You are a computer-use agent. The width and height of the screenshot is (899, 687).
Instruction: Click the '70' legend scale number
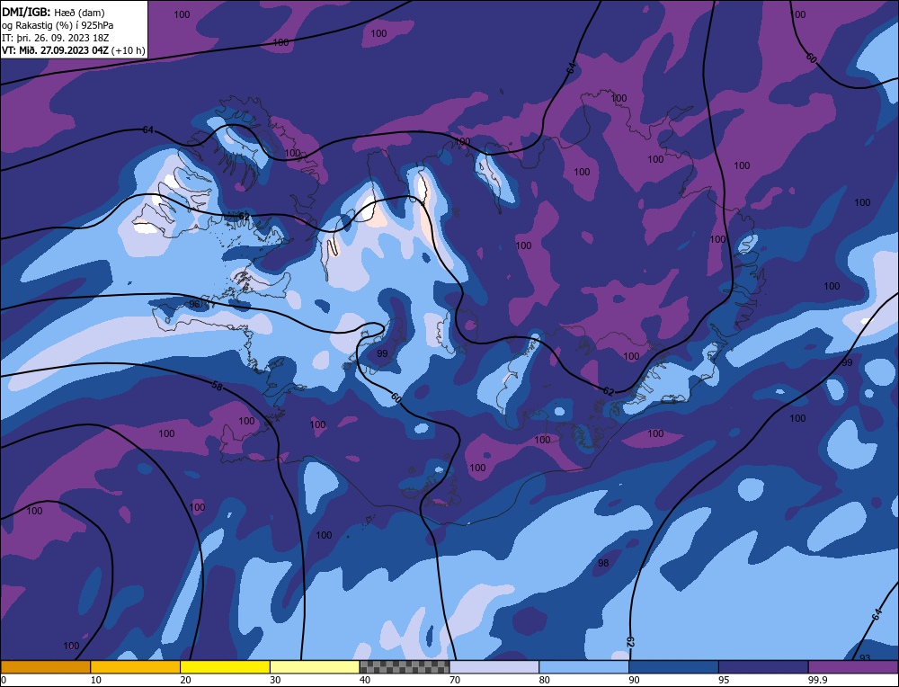pyautogui.click(x=455, y=680)
